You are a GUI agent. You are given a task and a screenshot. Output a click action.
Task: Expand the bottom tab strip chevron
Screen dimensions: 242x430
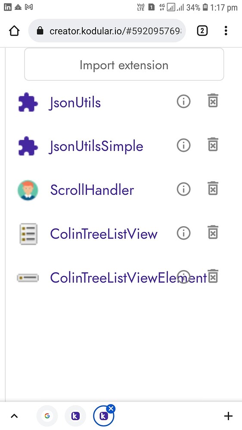14,416
